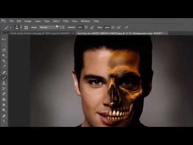193x145 pixels.
Task: Open the Window menu
Action: coord(85,21)
